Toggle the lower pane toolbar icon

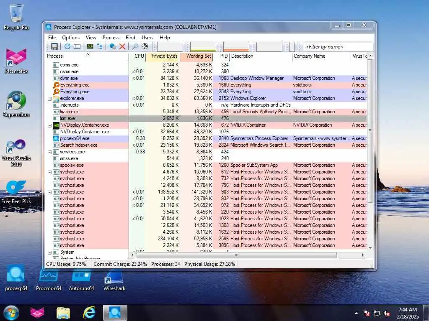(77, 46)
